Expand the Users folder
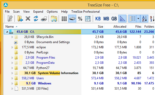155x95 pixels. point(12,78)
